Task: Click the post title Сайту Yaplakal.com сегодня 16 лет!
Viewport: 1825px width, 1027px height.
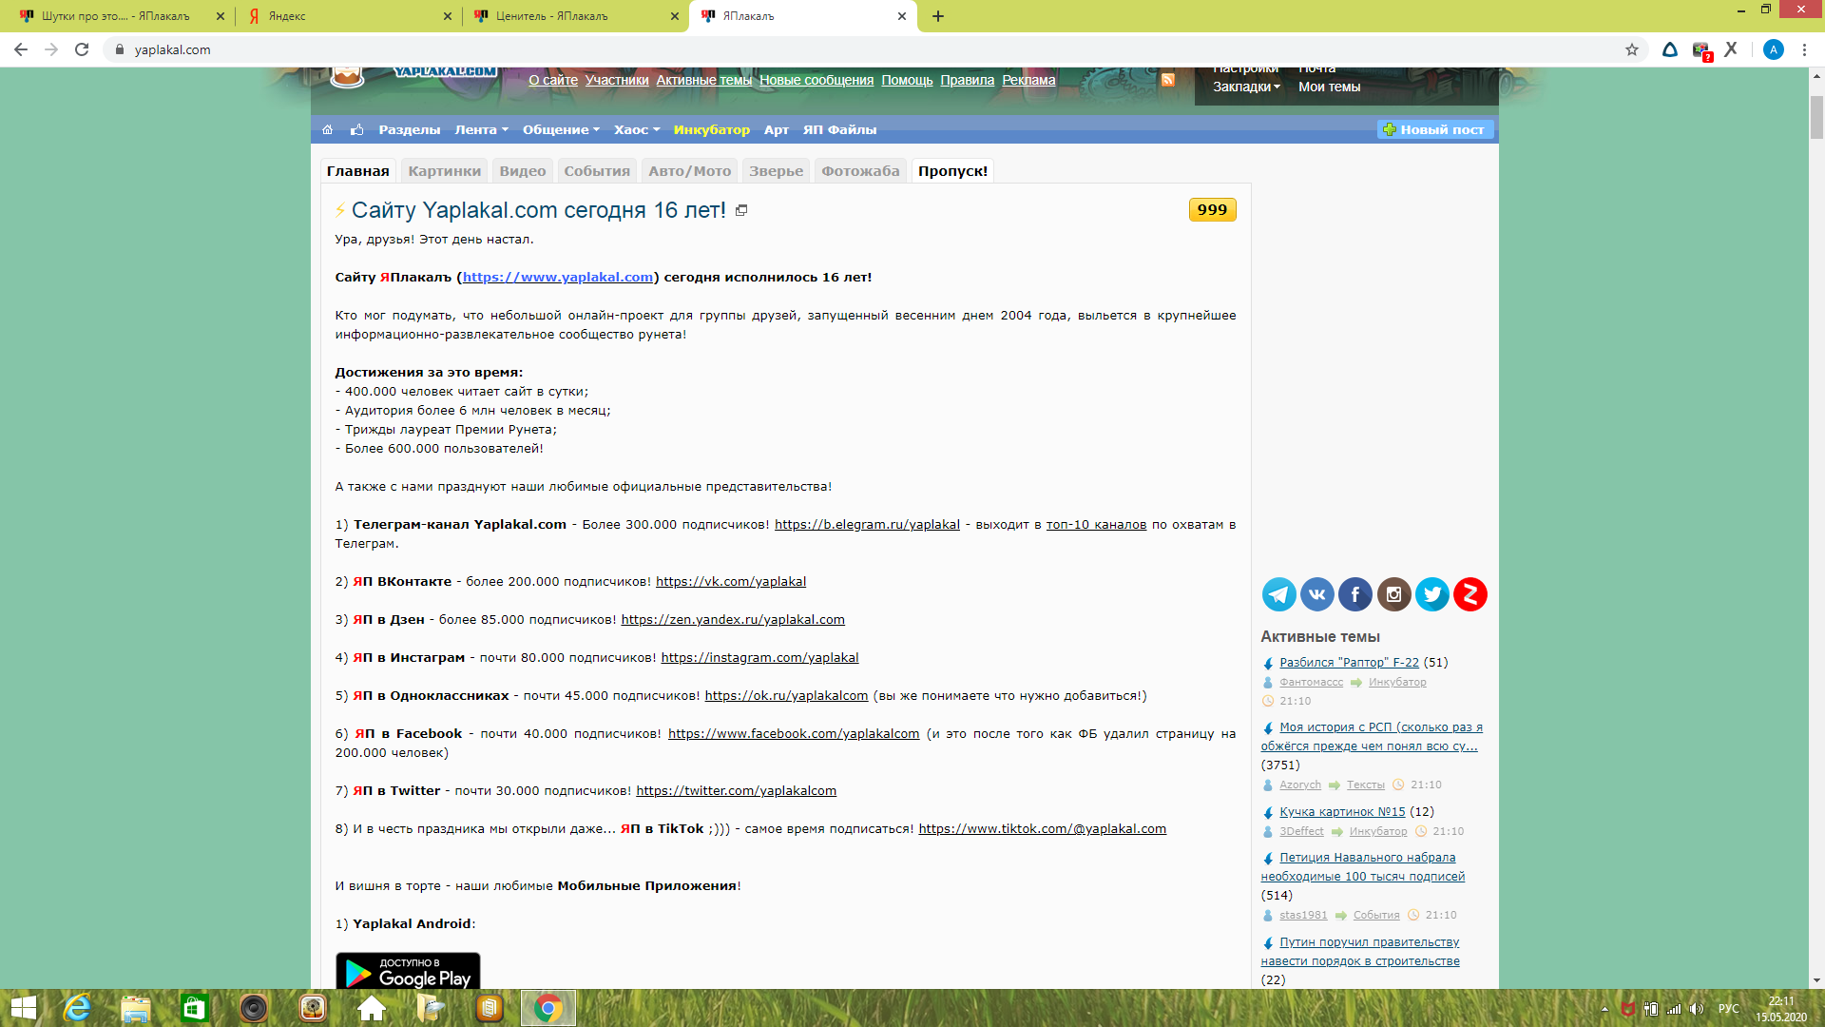Action: 539,210
